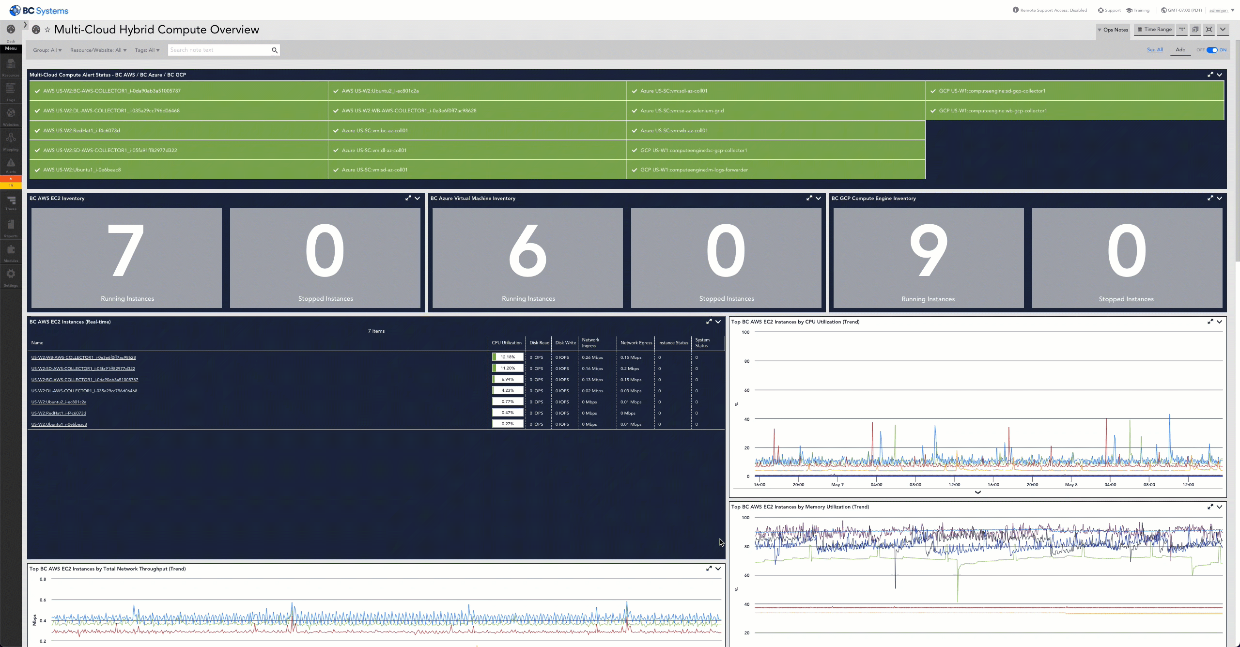
Task: Maximize BC Azure Virtual Machine Inventory widget
Action: (809, 198)
